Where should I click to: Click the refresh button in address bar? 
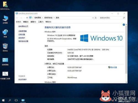pyautogui.click(x=96, y=18)
